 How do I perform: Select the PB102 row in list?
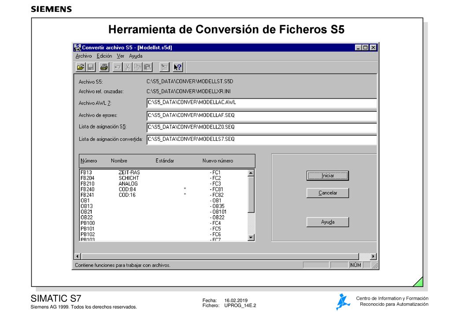point(163,235)
